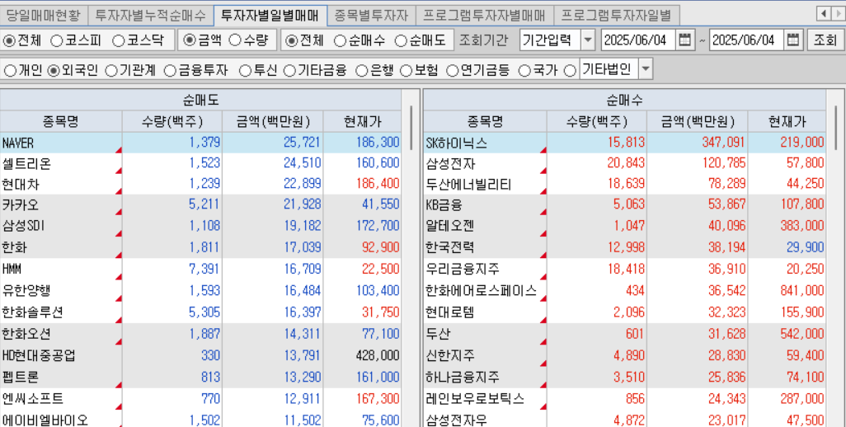Screen dimensions: 846x427
Task: Select the 삼성전자 row
Action: pos(625,163)
